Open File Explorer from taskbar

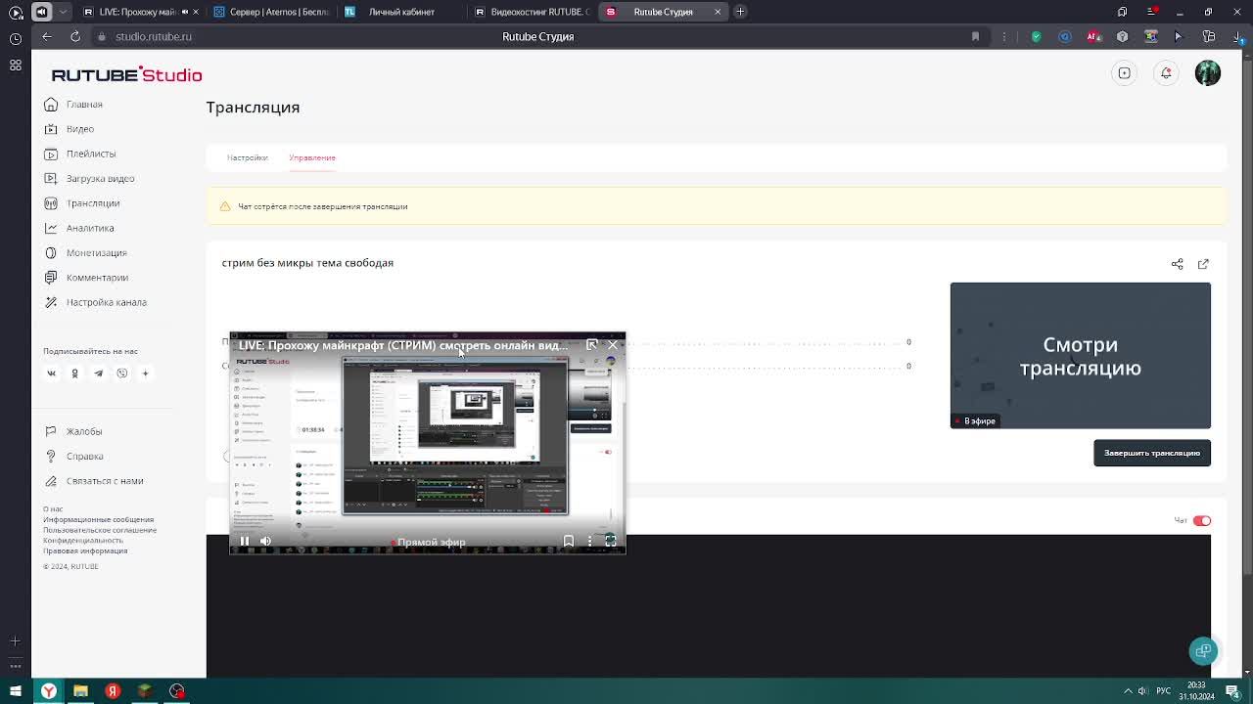80,691
